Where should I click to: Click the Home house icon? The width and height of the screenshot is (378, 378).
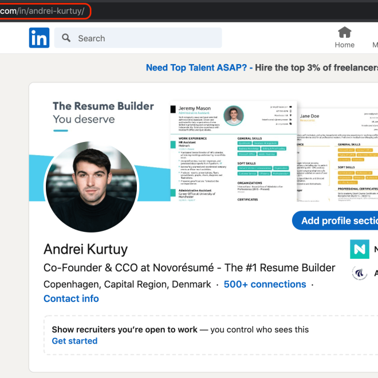344,32
